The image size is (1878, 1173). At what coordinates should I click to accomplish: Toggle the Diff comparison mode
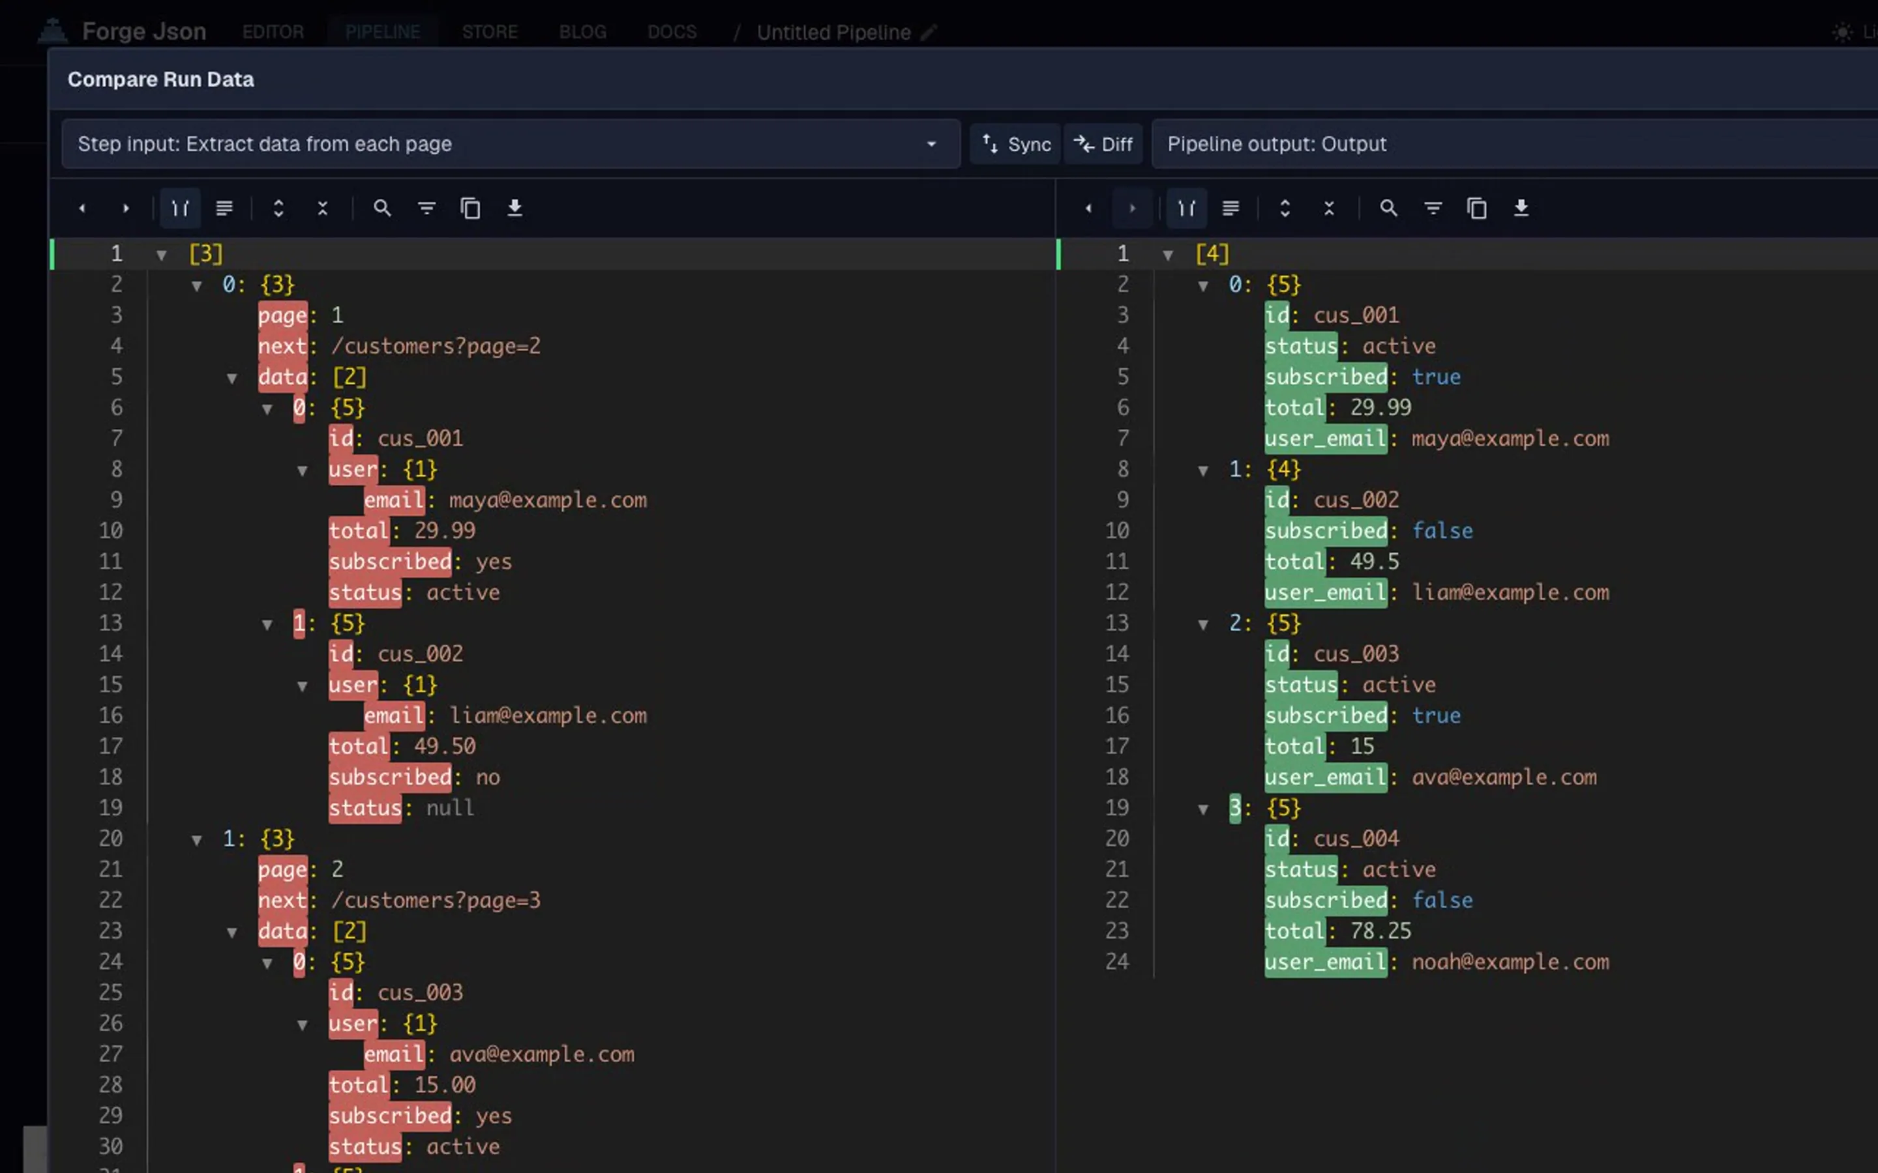point(1103,144)
